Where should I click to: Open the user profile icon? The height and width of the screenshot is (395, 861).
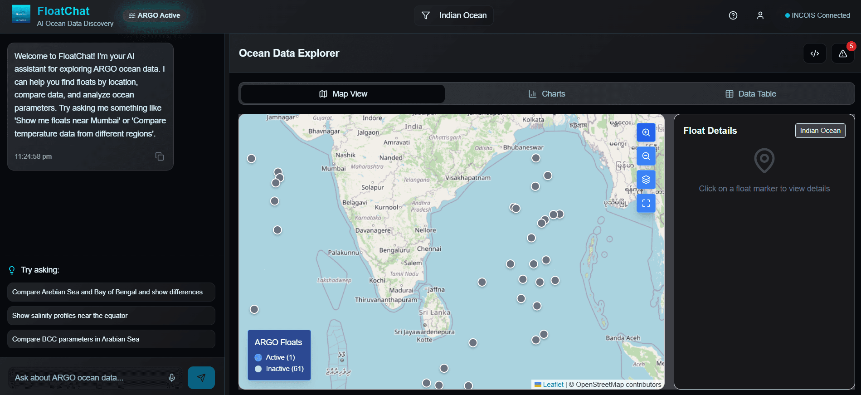pyautogui.click(x=760, y=15)
